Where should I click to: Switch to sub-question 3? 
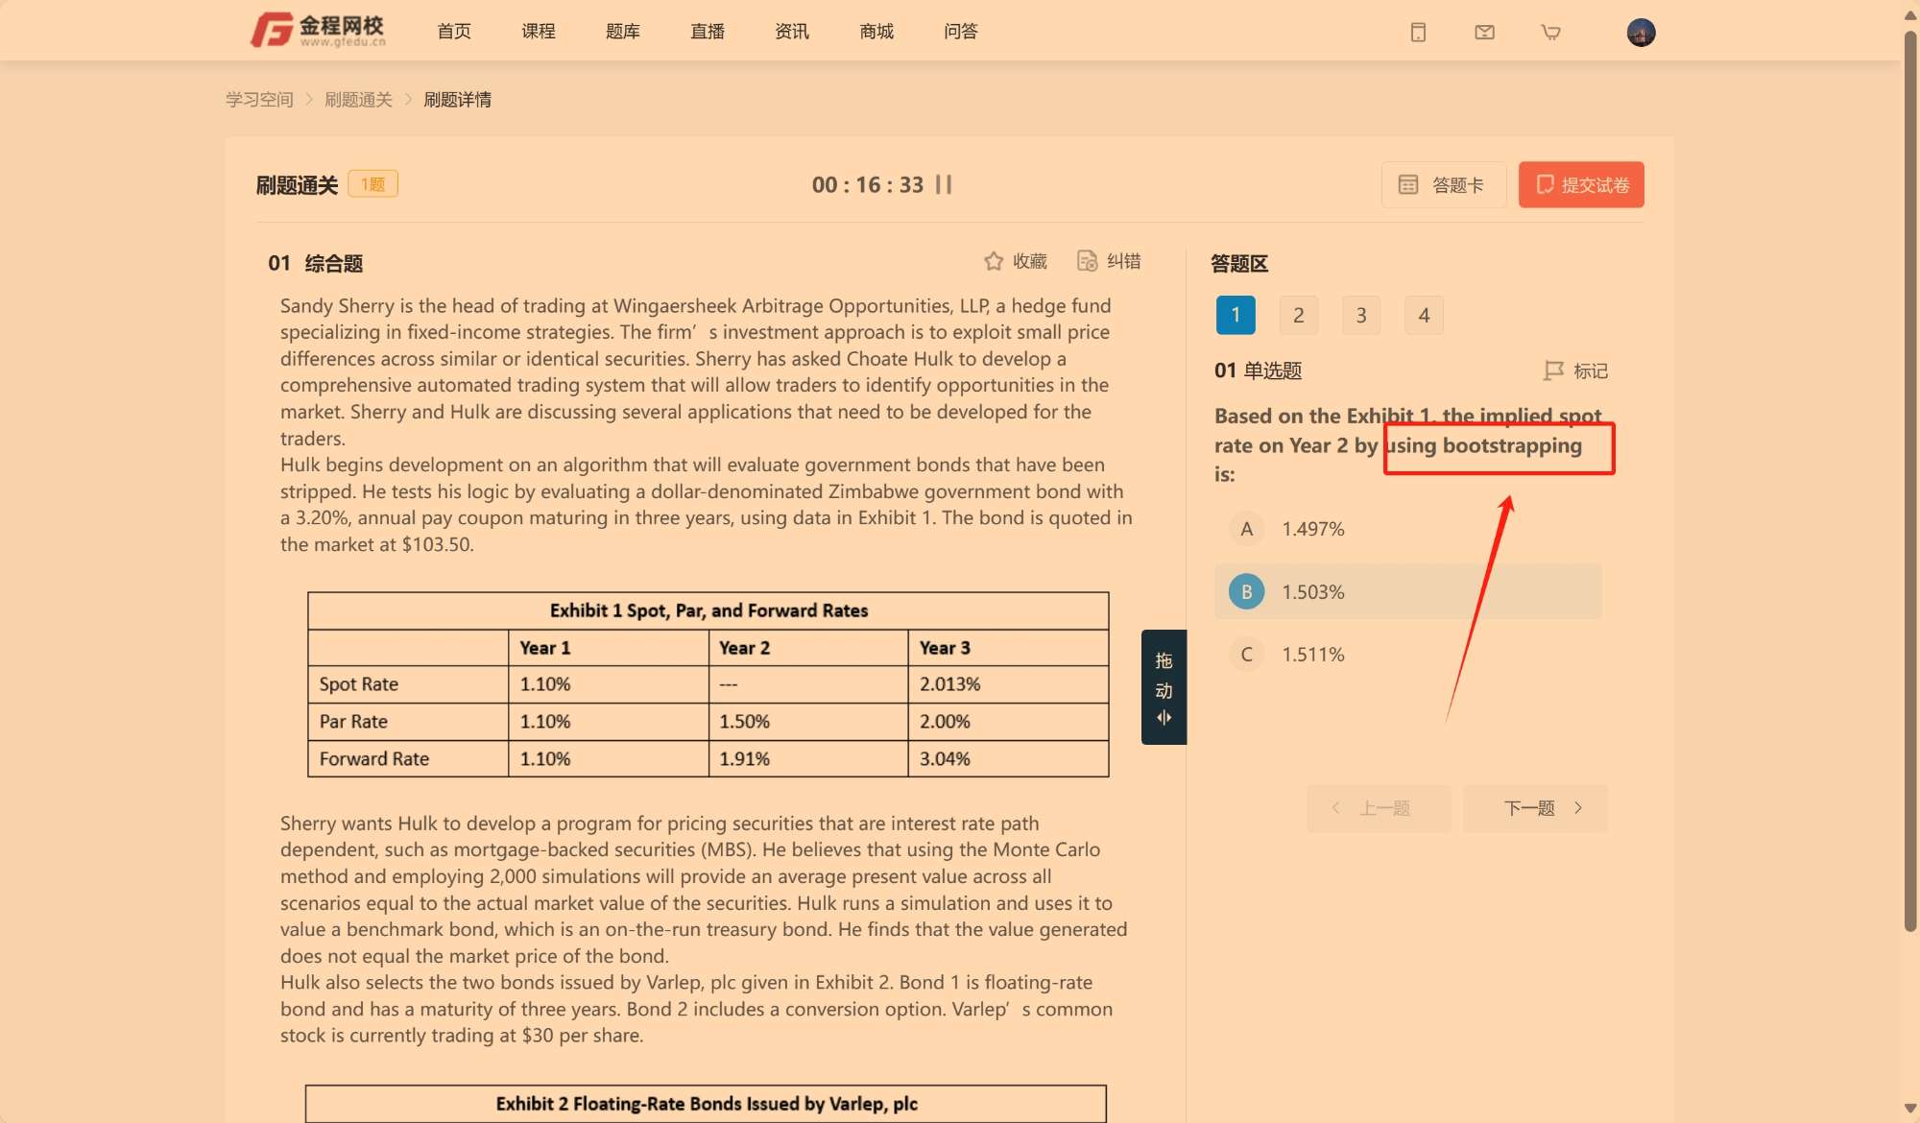pos(1360,315)
